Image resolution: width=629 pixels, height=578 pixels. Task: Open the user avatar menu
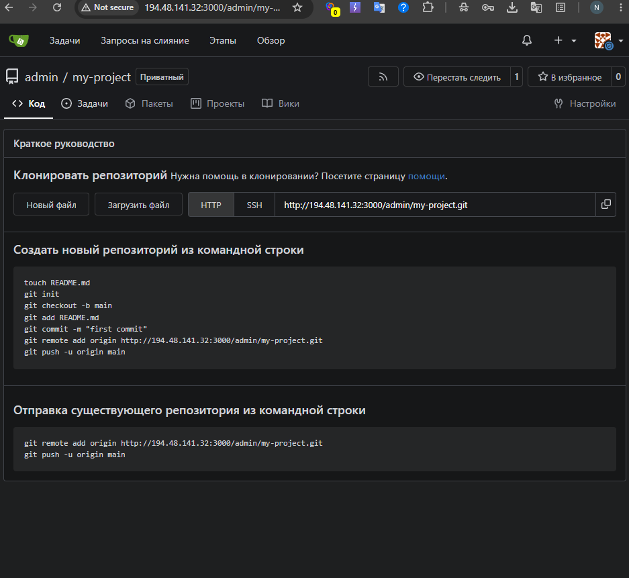pyautogui.click(x=608, y=40)
